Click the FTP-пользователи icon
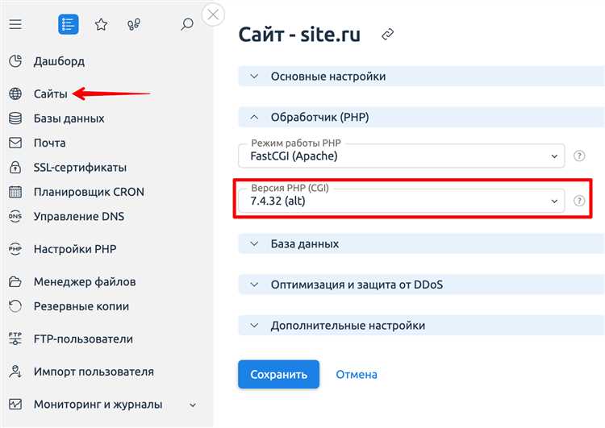605x428 pixels. [x=15, y=339]
